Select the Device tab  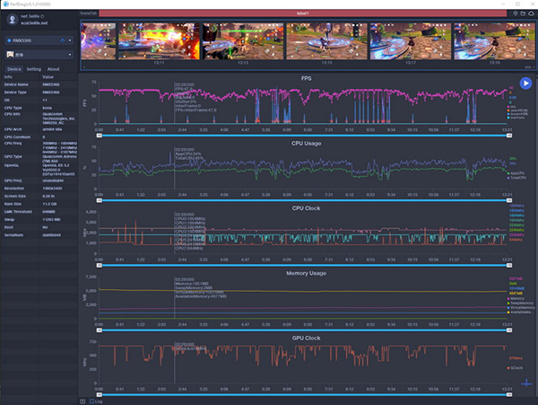pos(13,68)
